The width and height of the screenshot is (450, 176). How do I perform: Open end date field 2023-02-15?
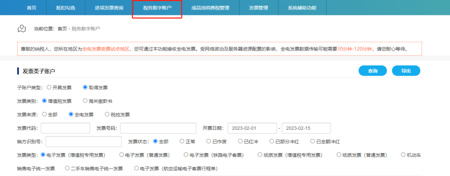coord(306,128)
